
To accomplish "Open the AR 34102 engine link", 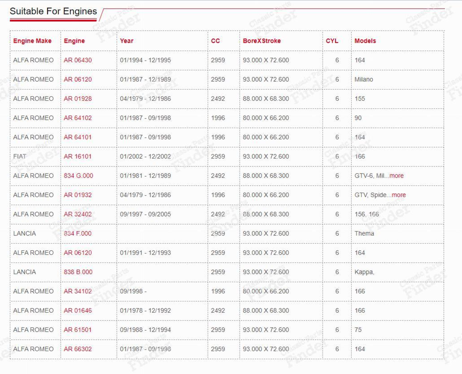I will (x=78, y=291).
